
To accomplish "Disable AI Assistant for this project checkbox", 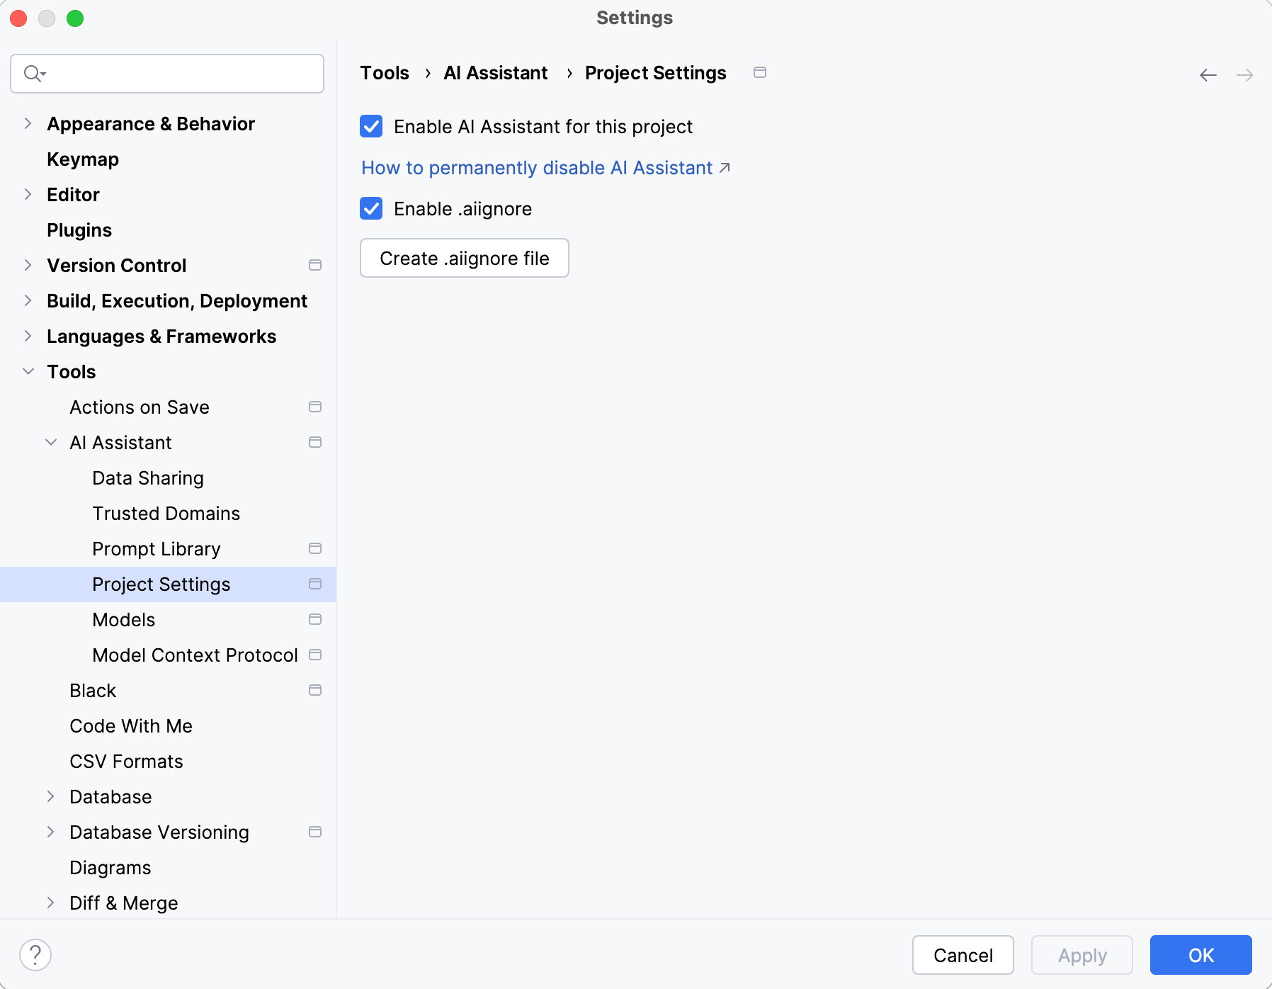I will 371,127.
